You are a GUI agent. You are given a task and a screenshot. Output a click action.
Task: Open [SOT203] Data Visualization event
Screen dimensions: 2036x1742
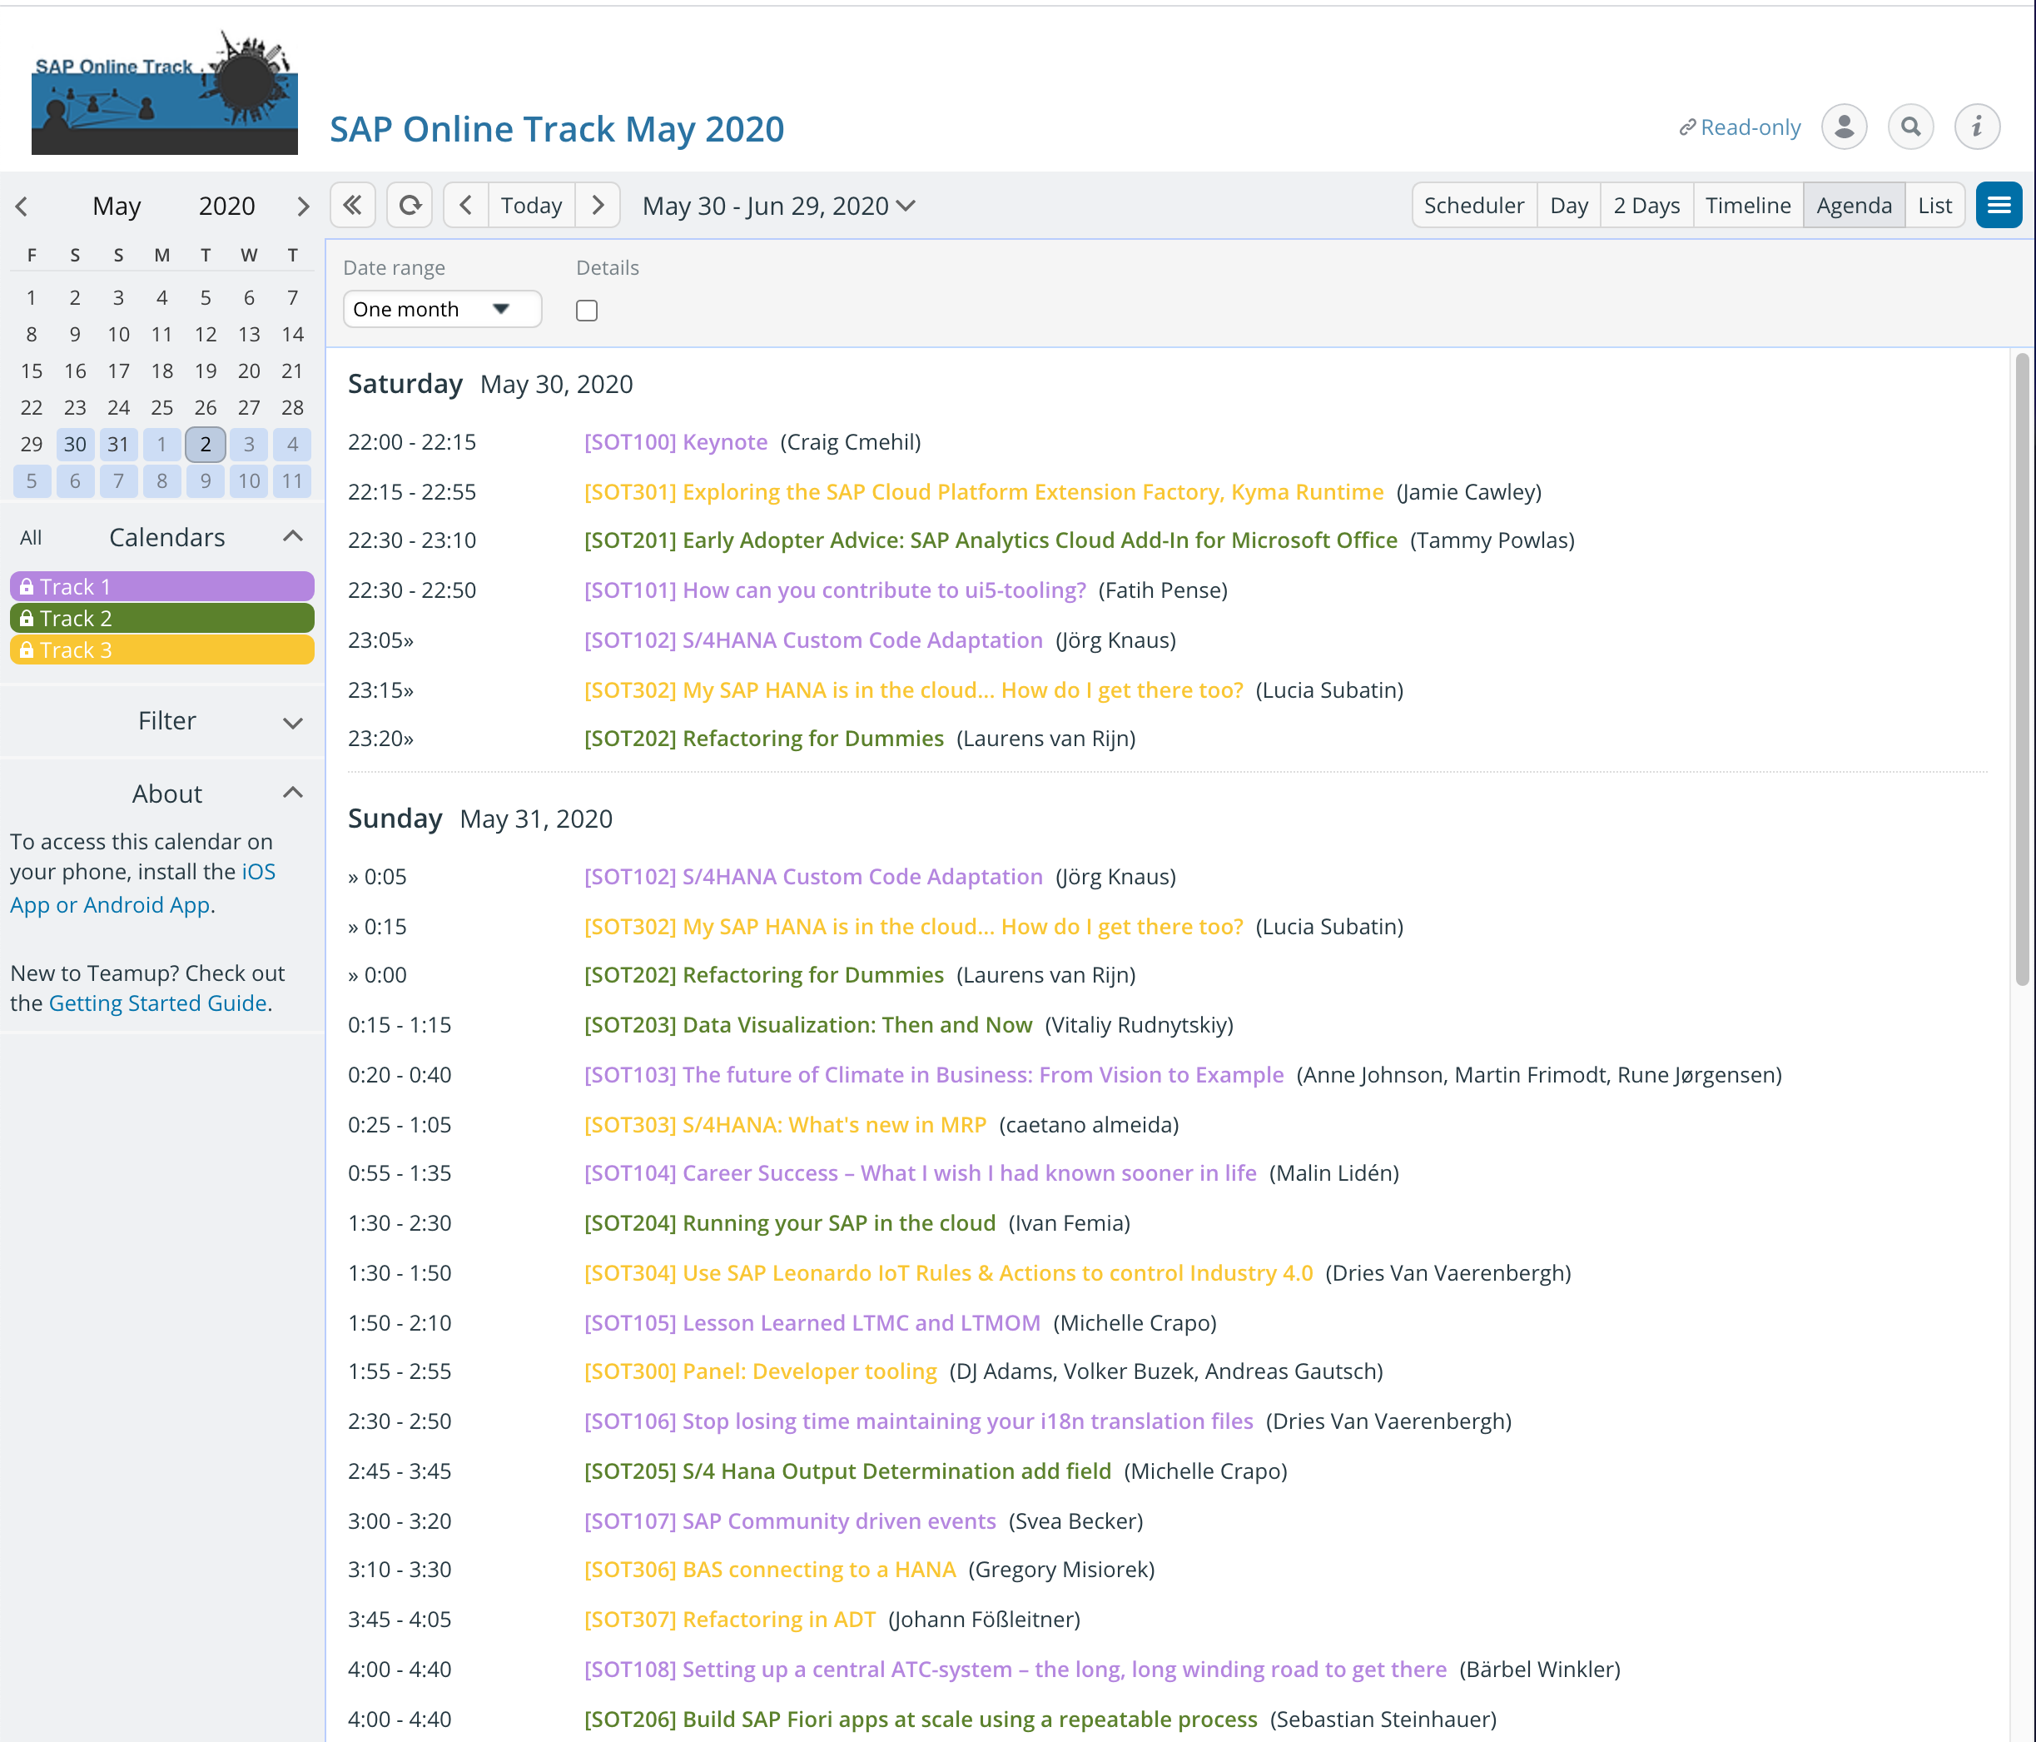click(807, 1024)
